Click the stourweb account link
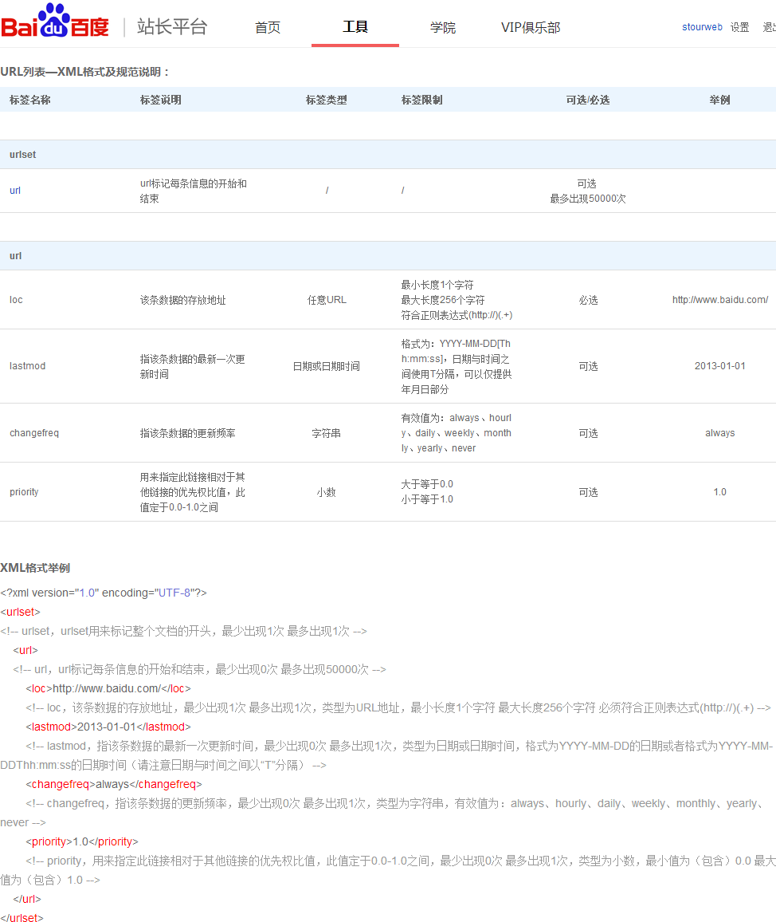The width and height of the screenshot is (776, 922). tap(701, 27)
